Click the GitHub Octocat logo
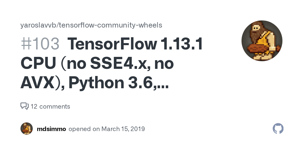The image size is (307, 153). (278, 129)
